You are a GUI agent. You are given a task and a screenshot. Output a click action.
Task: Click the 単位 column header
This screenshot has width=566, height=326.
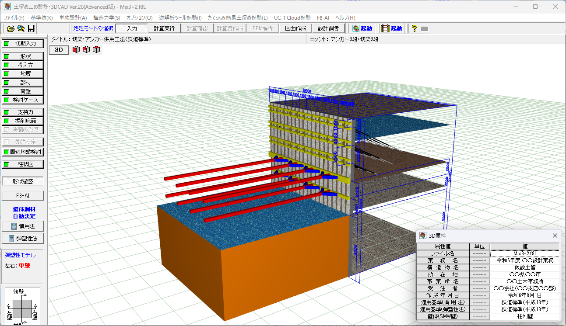479,246
